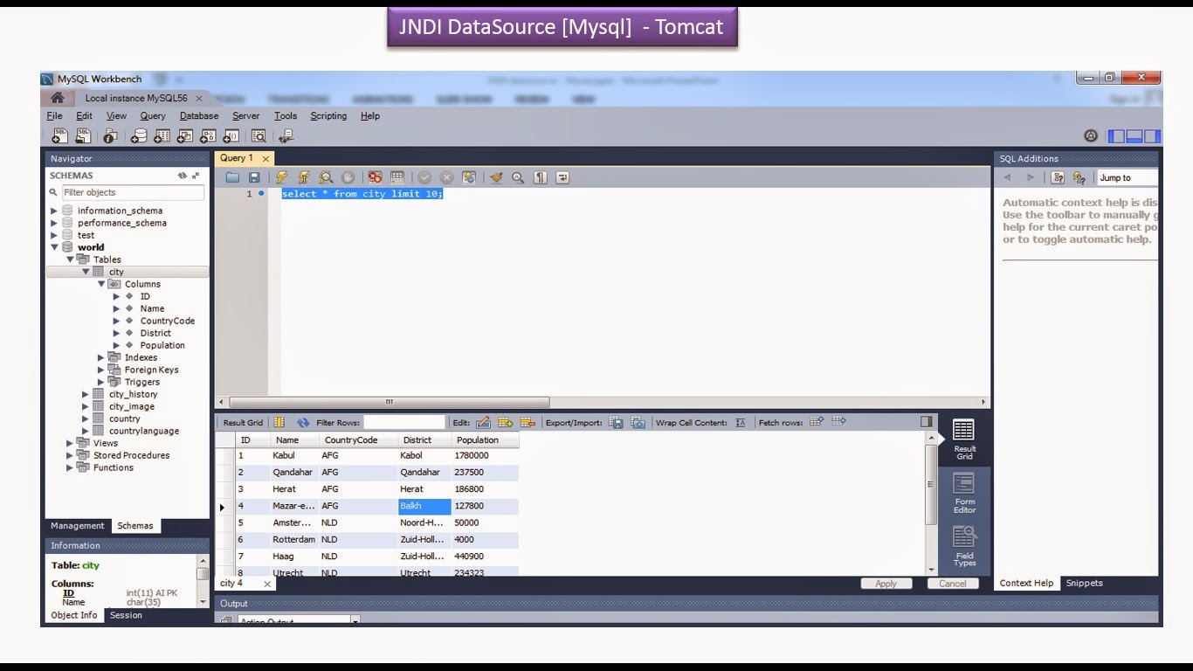1193x671 pixels.
Task: Save the script to file icon
Action: (x=254, y=177)
